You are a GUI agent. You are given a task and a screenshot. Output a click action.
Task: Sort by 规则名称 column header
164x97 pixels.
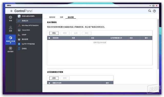(56, 38)
